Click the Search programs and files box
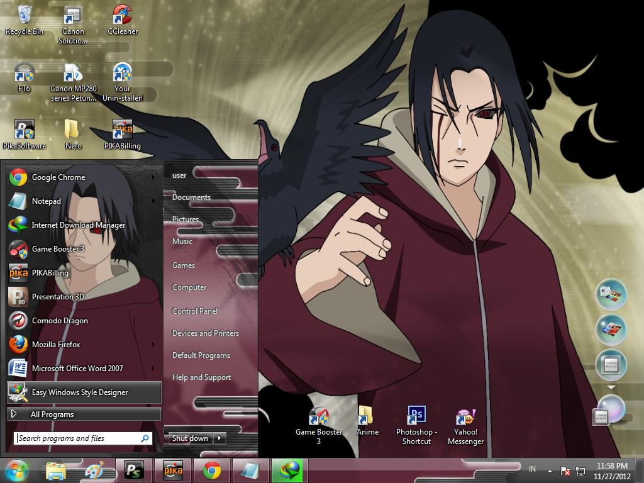The image size is (644, 483). 77,438
